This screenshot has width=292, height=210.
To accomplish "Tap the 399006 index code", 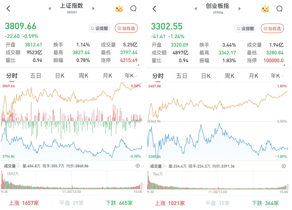I will point(218,13).
